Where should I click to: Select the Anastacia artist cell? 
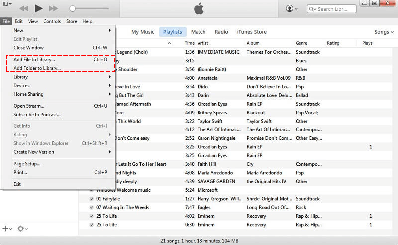[x=207, y=78]
